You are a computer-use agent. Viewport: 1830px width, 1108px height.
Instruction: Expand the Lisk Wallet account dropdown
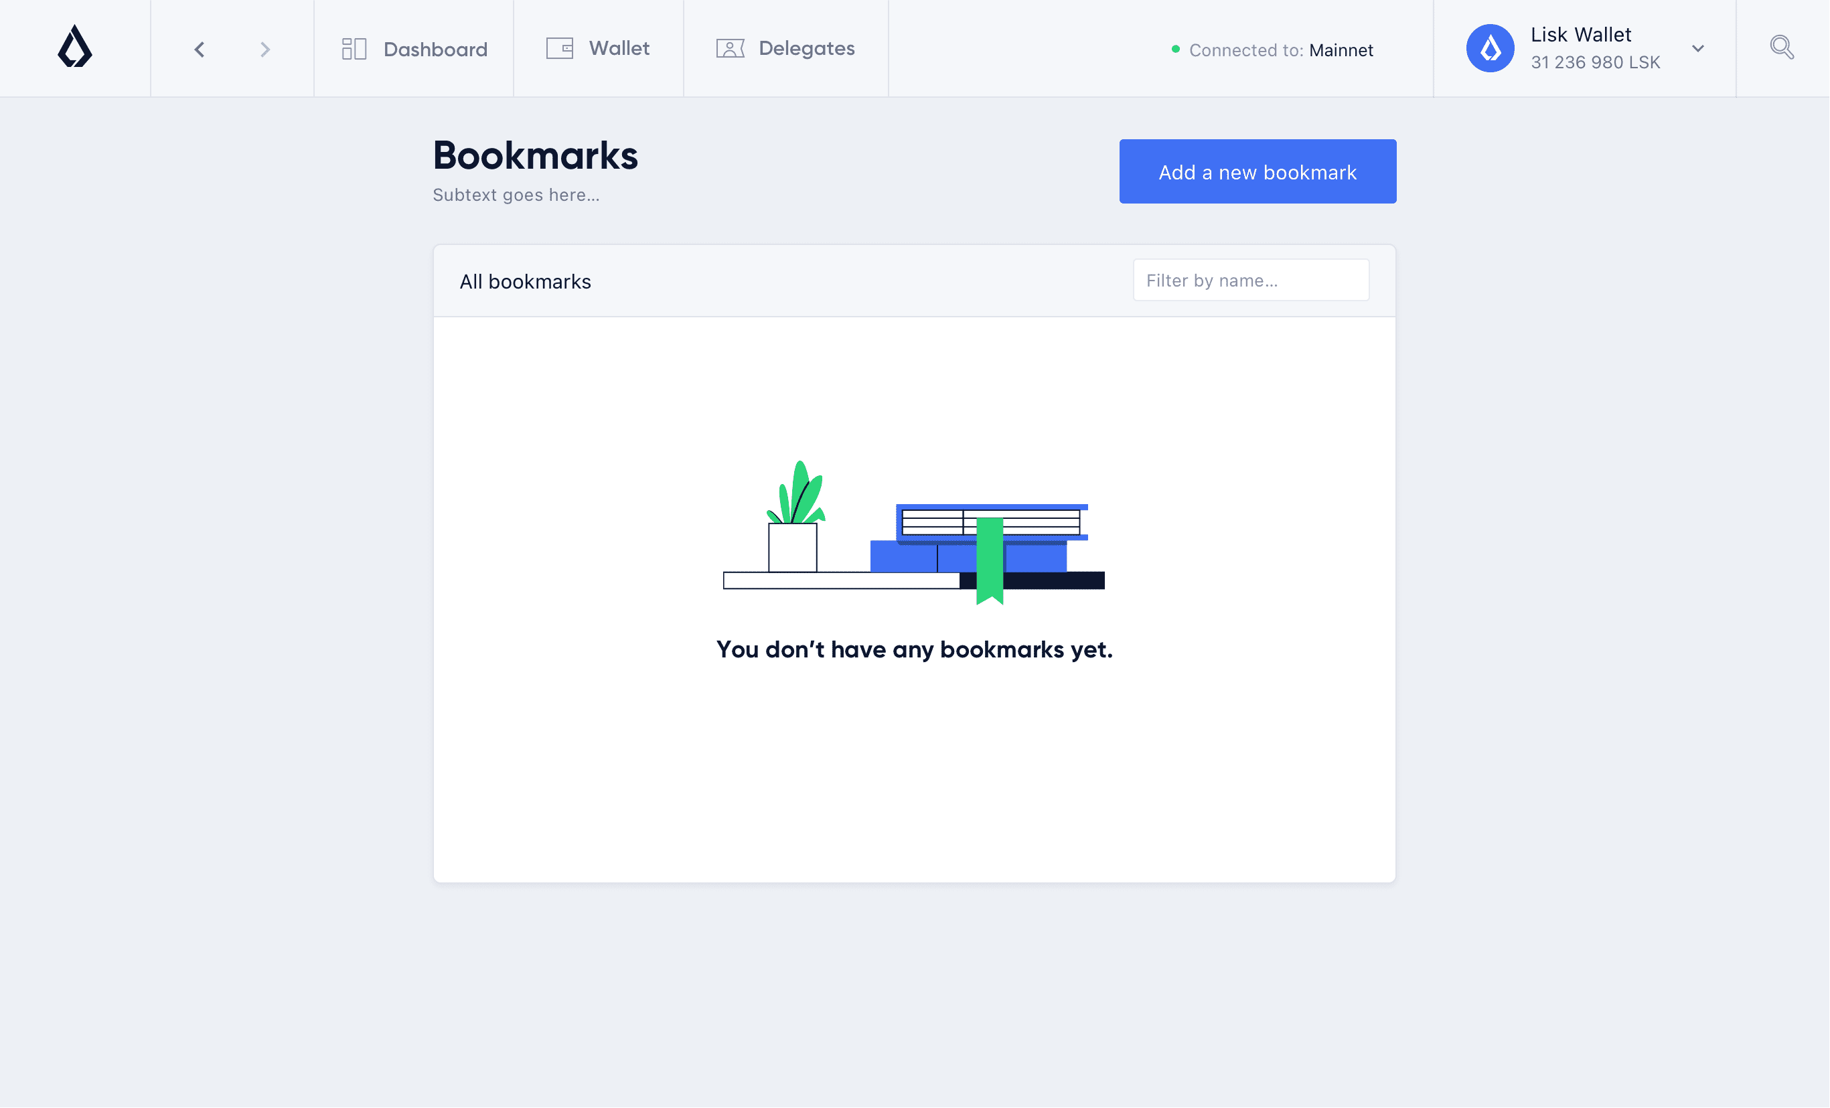pyautogui.click(x=1698, y=48)
